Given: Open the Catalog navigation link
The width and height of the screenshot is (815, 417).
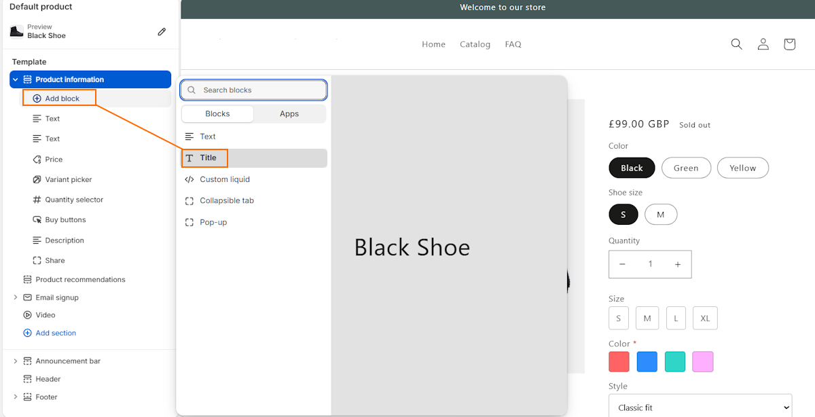Looking at the screenshot, I should tap(475, 44).
